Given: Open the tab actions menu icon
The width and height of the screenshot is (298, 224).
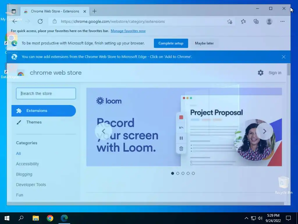Looking at the screenshot, I should (14, 11).
